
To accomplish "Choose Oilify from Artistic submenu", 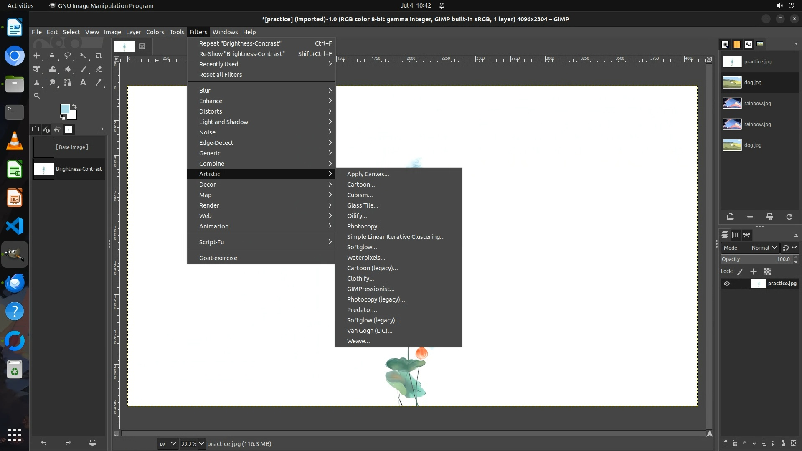I will pyautogui.click(x=357, y=216).
